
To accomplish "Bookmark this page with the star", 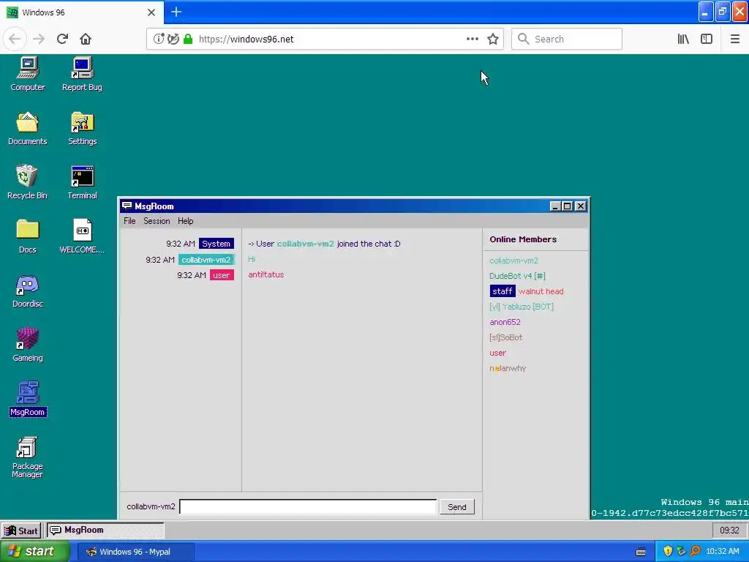I will [x=493, y=39].
